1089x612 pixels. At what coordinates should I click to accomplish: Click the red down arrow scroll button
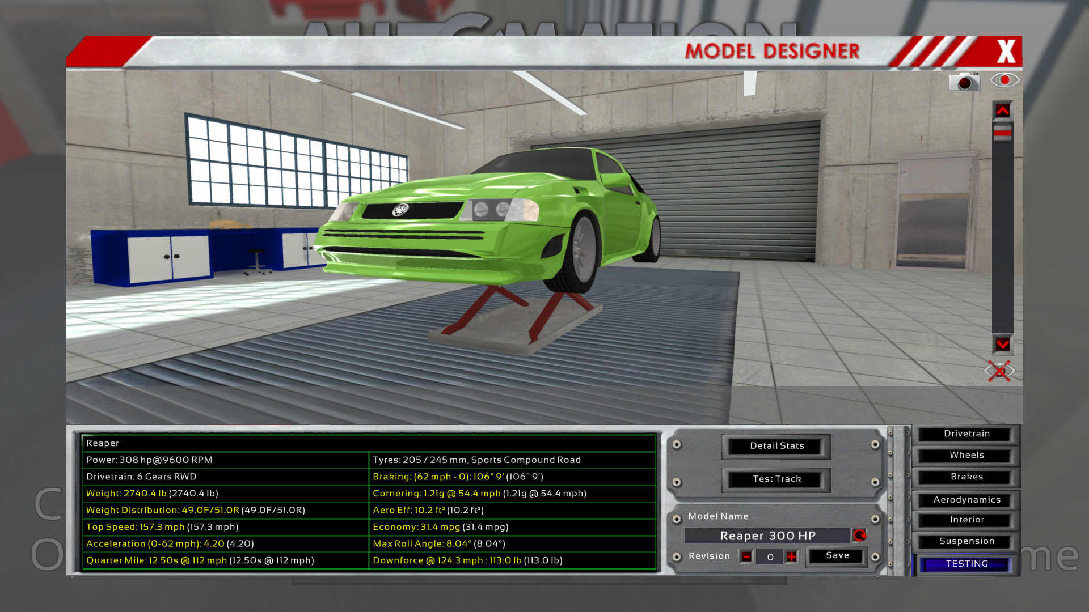pyautogui.click(x=1002, y=344)
